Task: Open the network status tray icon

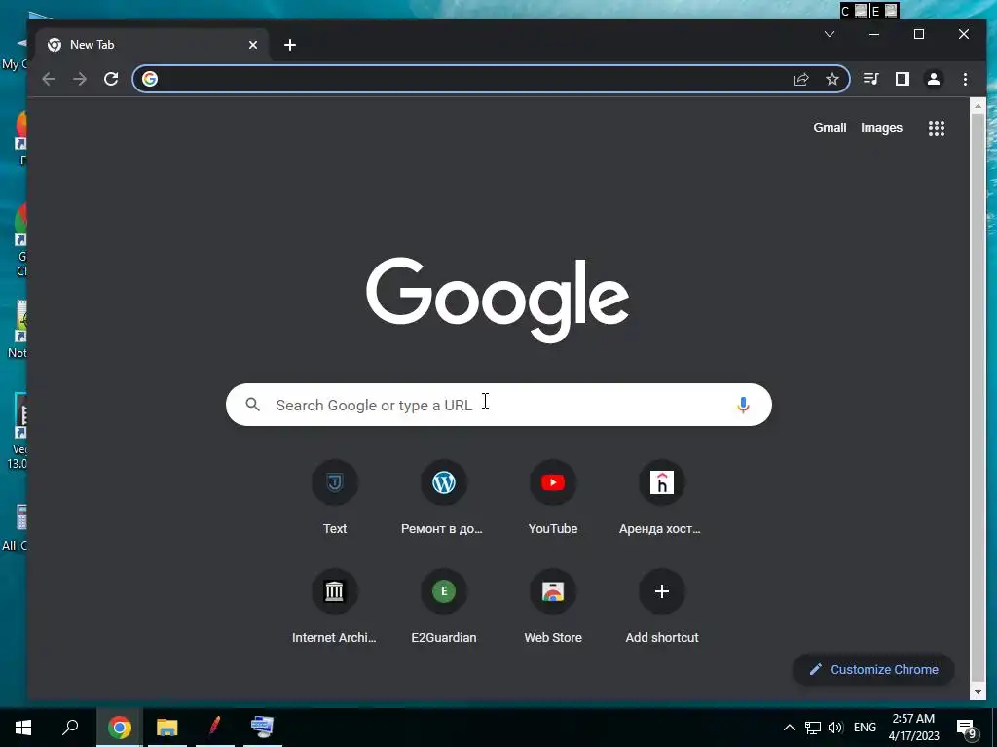Action: 813,728
